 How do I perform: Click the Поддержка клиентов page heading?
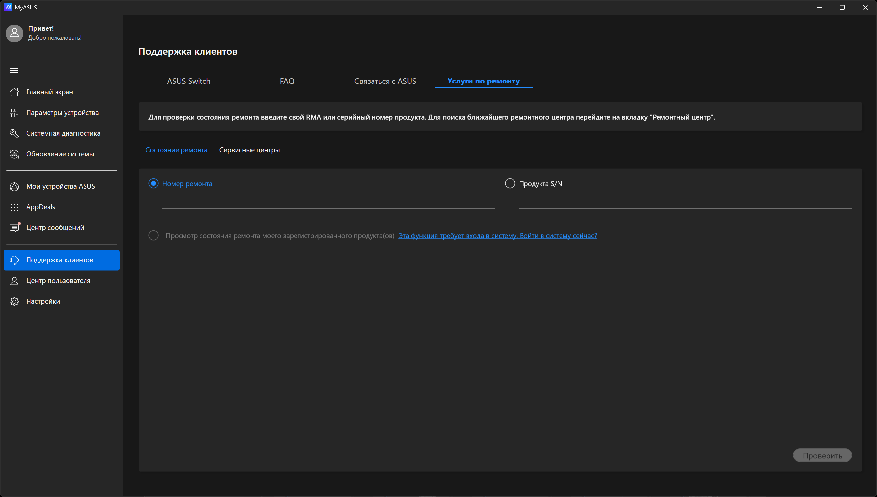[x=188, y=51]
